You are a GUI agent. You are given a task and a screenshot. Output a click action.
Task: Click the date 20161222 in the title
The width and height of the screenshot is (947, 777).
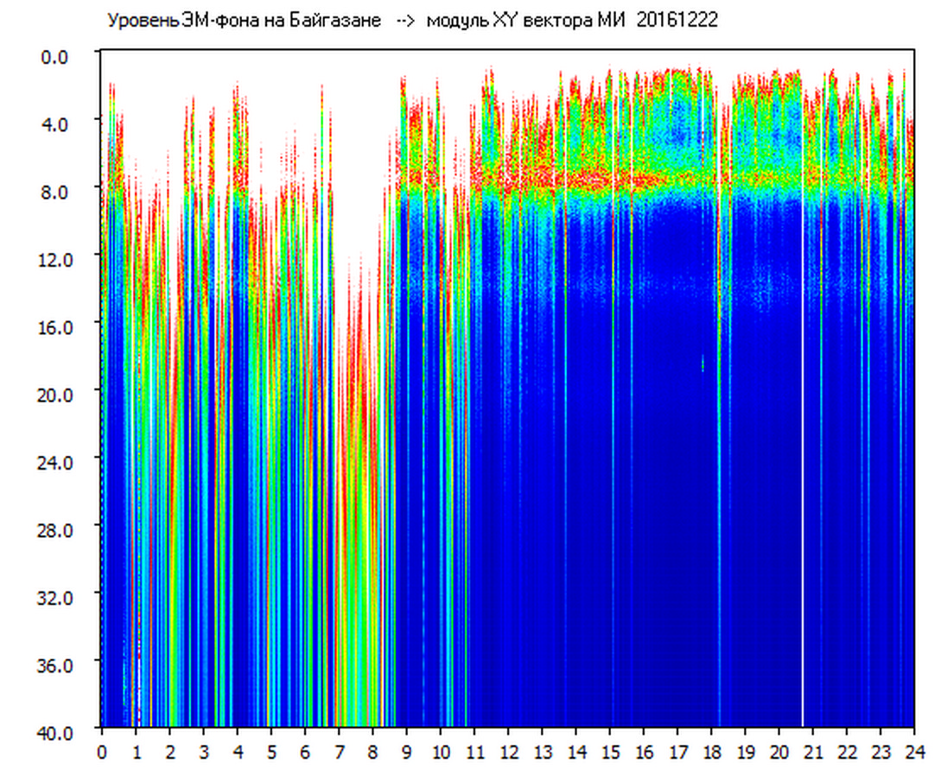(x=677, y=21)
